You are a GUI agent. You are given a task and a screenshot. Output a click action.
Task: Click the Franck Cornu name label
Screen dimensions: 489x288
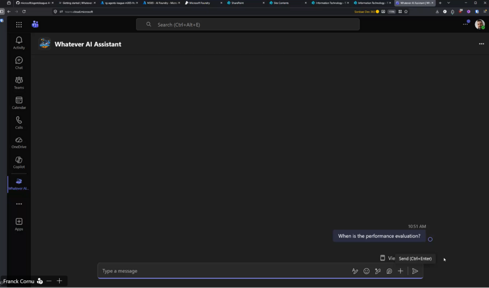19,281
